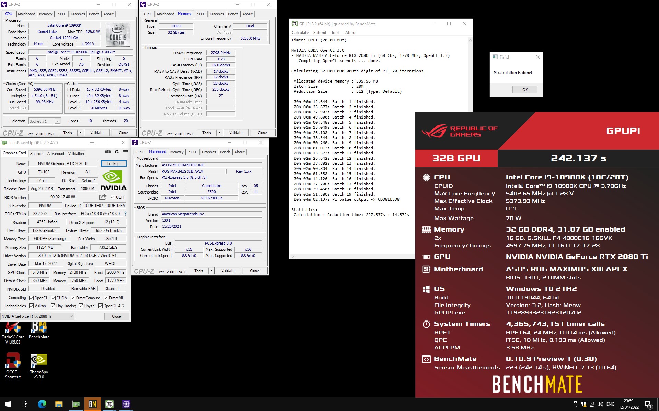Toggle UEFI checkbox in GPU-Z

[x=113, y=197]
